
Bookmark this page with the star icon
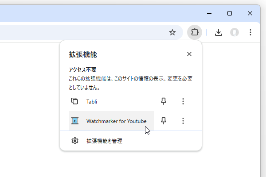172,32
